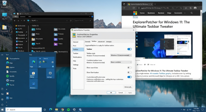Select Notifications in ExplorerPatcher sidebar
This screenshot has height=112, width=206.
click(77, 57)
